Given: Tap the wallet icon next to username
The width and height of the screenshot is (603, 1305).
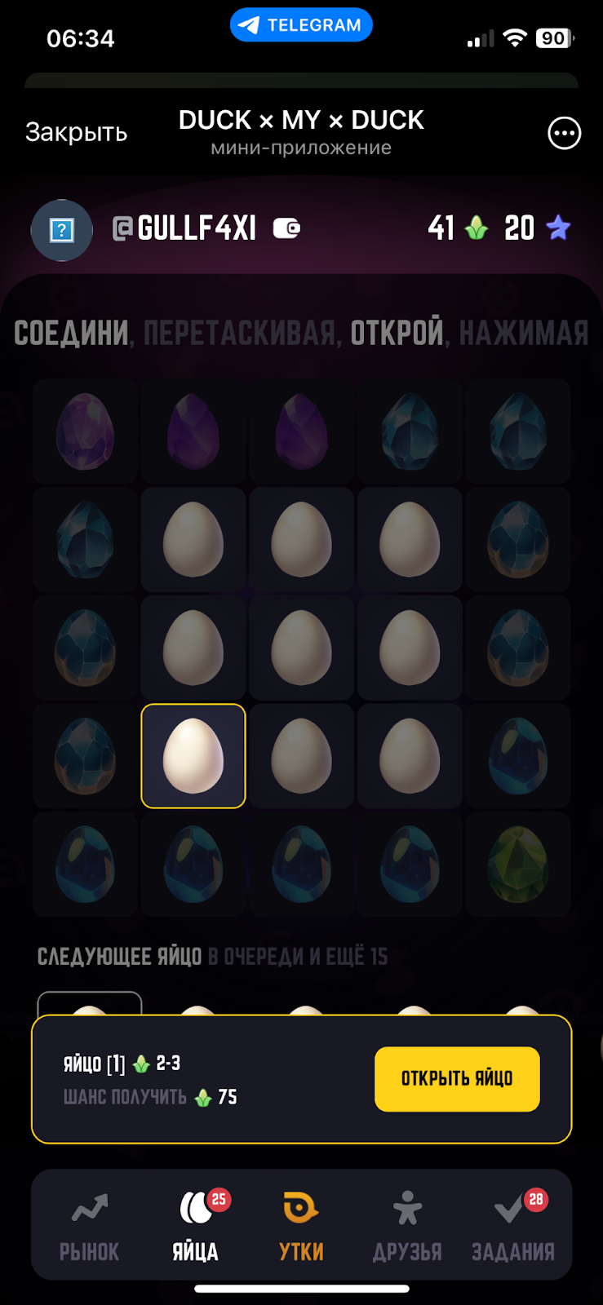Looking at the screenshot, I should pos(286,228).
